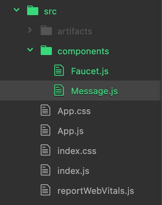This screenshot has width=162, height=205.
Task: Click the index.css file icon
Action: (x=45, y=150)
